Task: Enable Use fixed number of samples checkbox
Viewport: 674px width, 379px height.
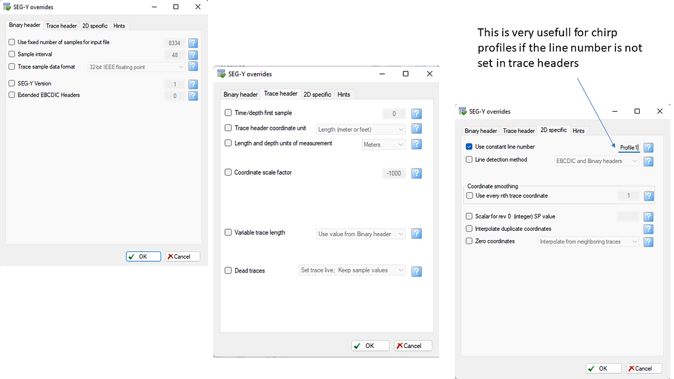Action: 12,42
